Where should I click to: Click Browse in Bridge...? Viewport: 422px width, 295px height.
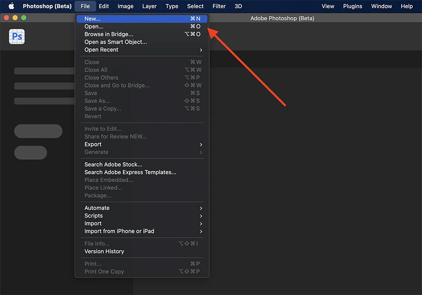pos(109,34)
